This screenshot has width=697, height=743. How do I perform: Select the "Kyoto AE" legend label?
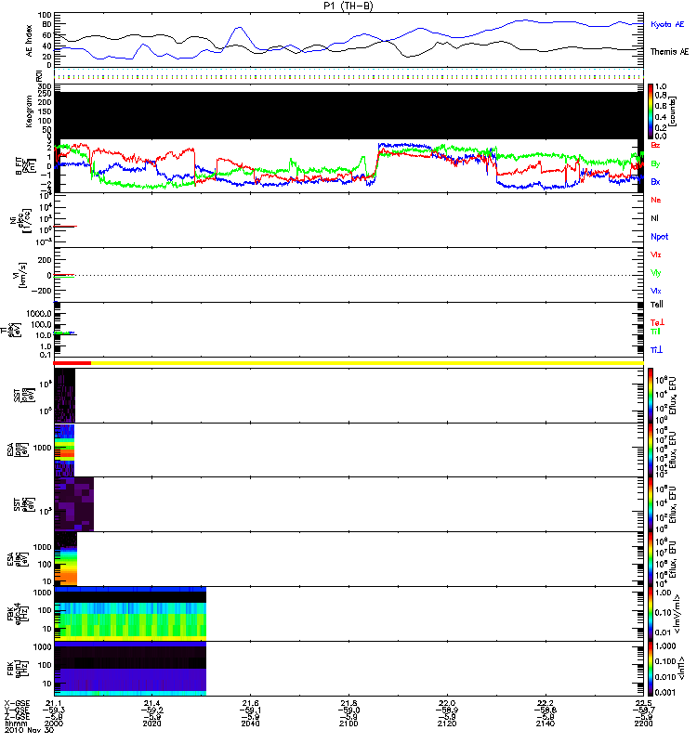pyautogui.click(x=667, y=24)
